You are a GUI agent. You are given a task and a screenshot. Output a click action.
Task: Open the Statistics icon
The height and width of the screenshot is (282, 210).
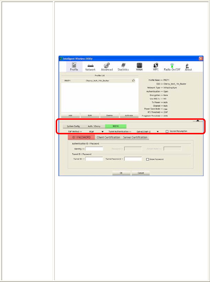point(123,67)
